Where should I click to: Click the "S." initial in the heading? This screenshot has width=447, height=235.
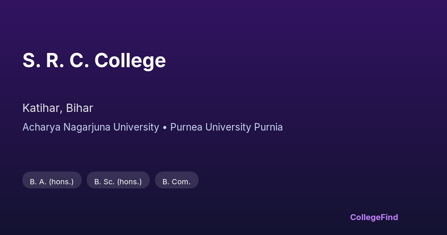click(31, 60)
